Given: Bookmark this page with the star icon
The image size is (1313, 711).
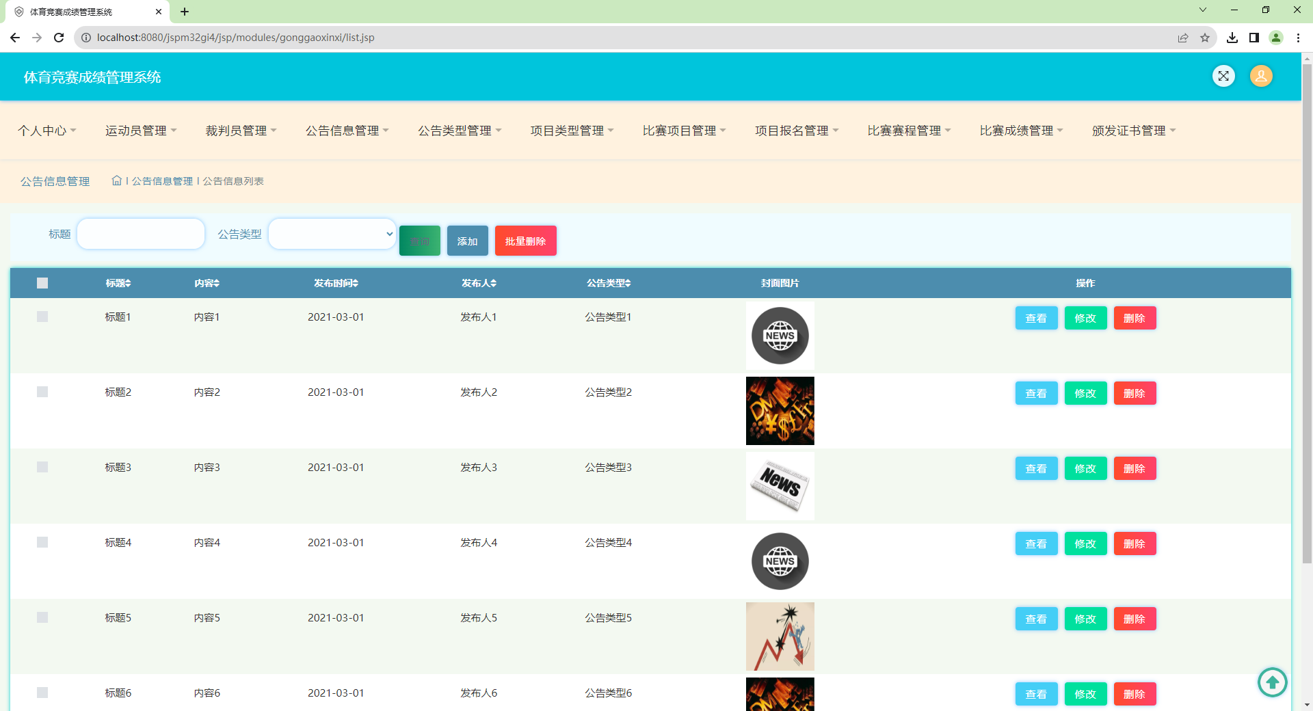Looking at the screenshot, I should coord(1205,38).
